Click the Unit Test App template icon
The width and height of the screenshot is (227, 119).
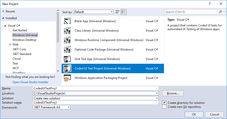pos(67,59)
